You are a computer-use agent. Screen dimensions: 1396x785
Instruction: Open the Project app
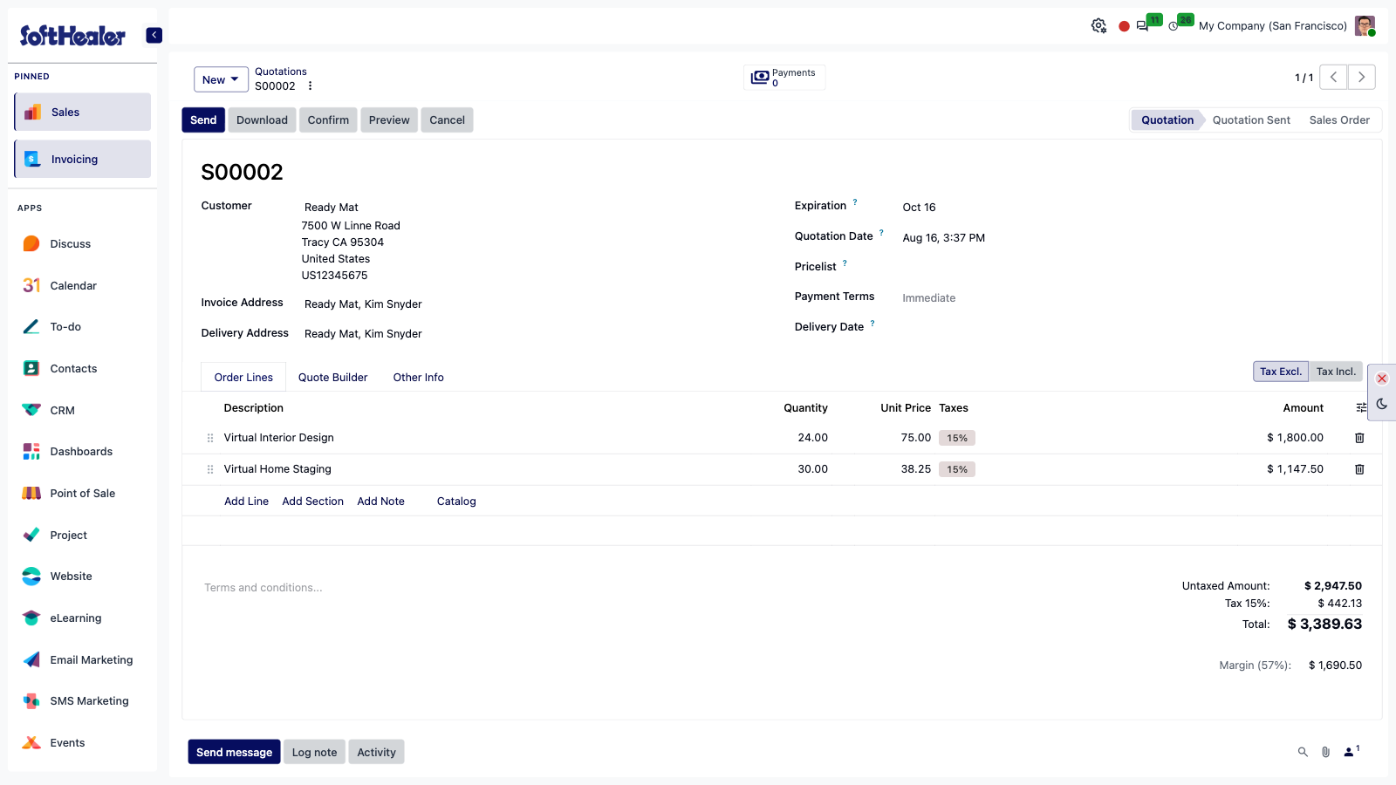83,535
